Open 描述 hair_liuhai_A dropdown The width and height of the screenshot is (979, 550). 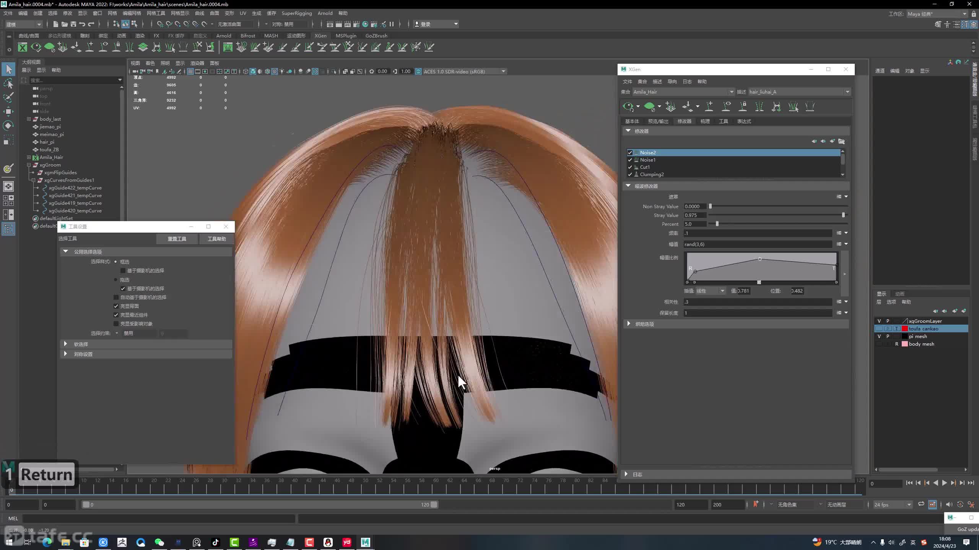[799, 92]
